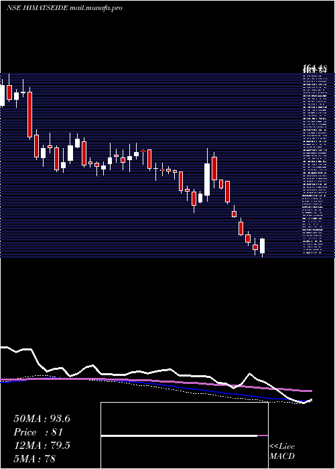Click the 12MA : 79.5 value
Viewport: 335px width, 469px height.
(42, 446)
